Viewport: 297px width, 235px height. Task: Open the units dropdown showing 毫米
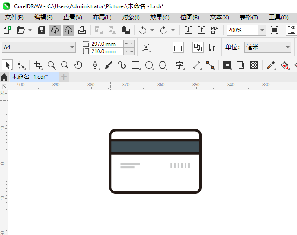click(x=268, y=47)
